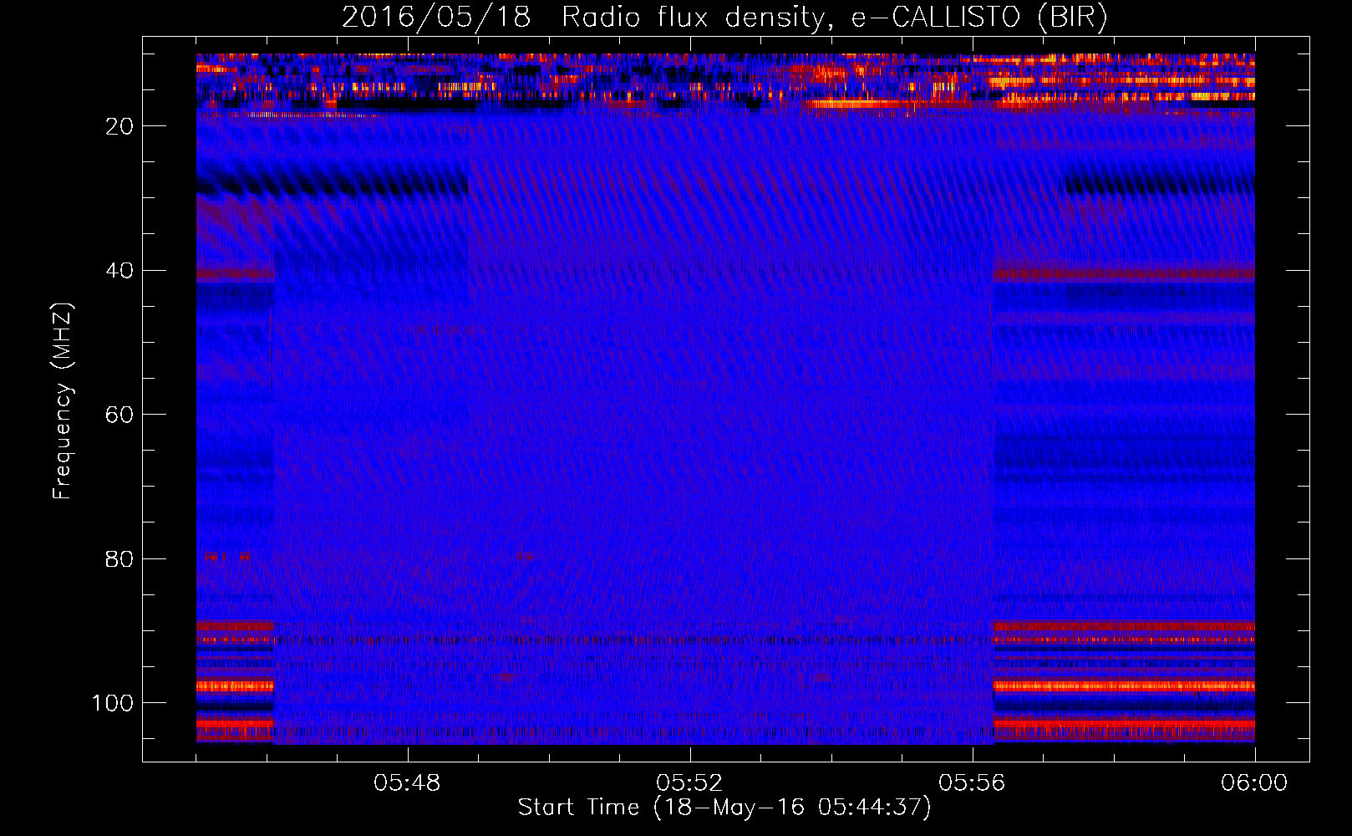Click the '40' frequency tick label
The height and width of the screenshot is (836, 1352).
(x=120, y=271)
